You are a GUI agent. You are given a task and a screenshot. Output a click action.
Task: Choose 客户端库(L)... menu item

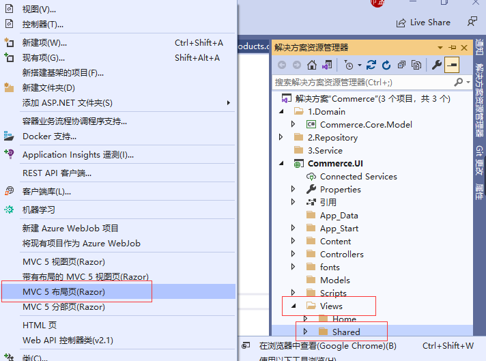[118, 192]
